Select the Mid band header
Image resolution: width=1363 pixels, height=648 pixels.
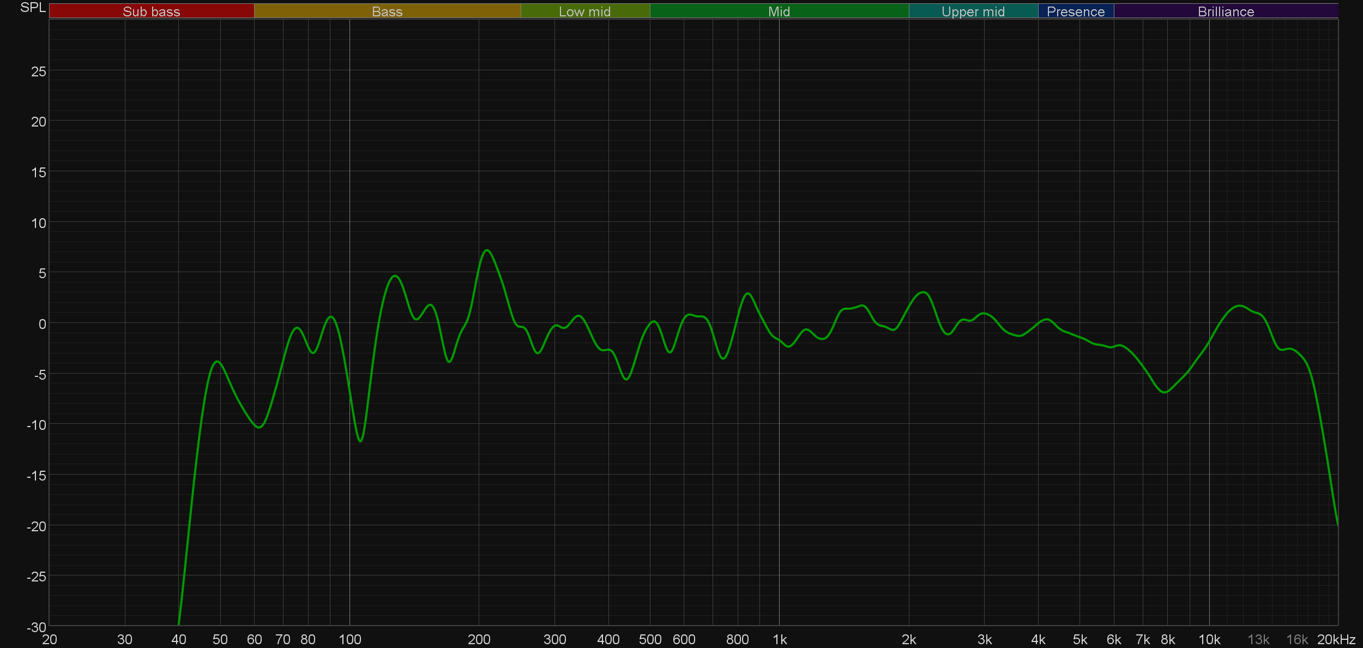pyautogui.click(x=779, y=11)
